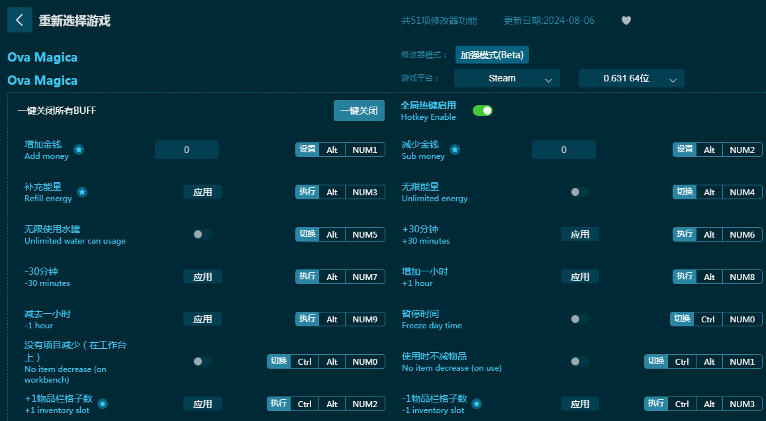The image size is (766, 421).
Task: Click the Add money amount field
Action: [x=187, y=150]
